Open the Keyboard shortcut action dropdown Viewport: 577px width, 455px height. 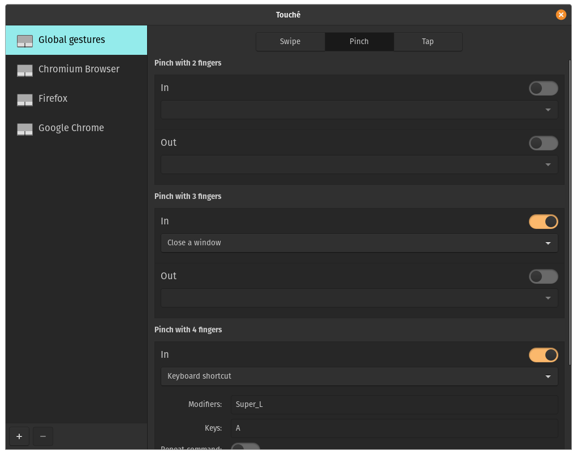359,376
